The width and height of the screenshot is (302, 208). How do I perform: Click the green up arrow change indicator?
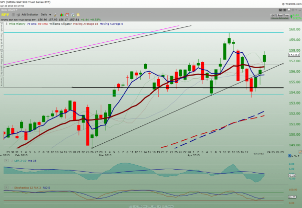click(x=291, y=16)
